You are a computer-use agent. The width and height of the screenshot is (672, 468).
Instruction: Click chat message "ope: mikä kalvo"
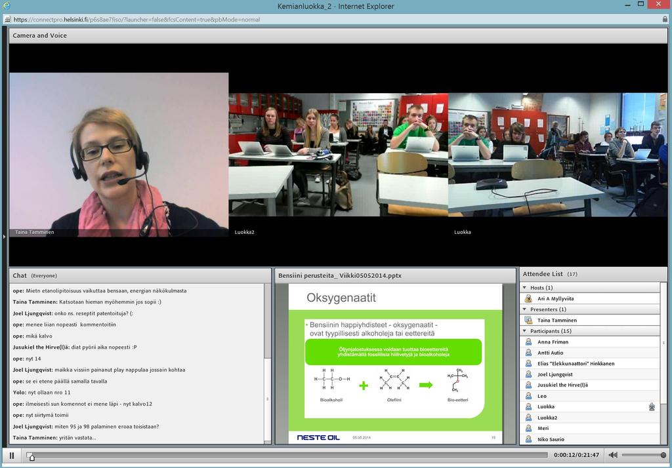point(33,336)
